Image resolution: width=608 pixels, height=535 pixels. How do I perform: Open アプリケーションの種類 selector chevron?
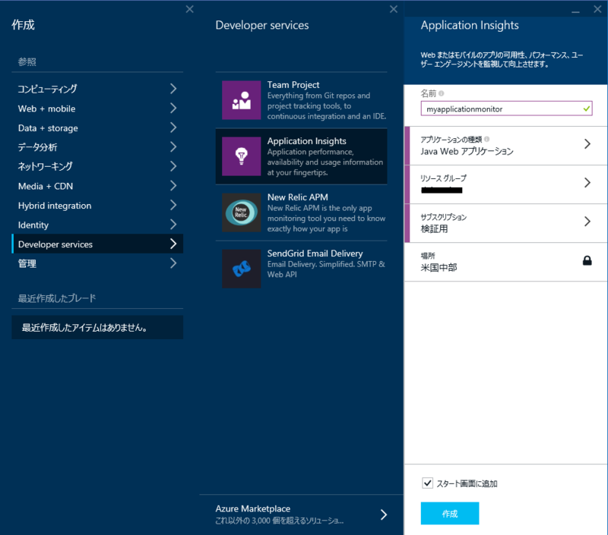coord(587,144)
